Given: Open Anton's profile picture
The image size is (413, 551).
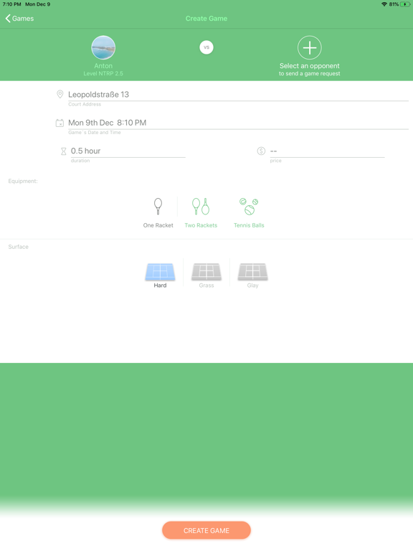Looking at the screenshot, I should coord(103,47).
